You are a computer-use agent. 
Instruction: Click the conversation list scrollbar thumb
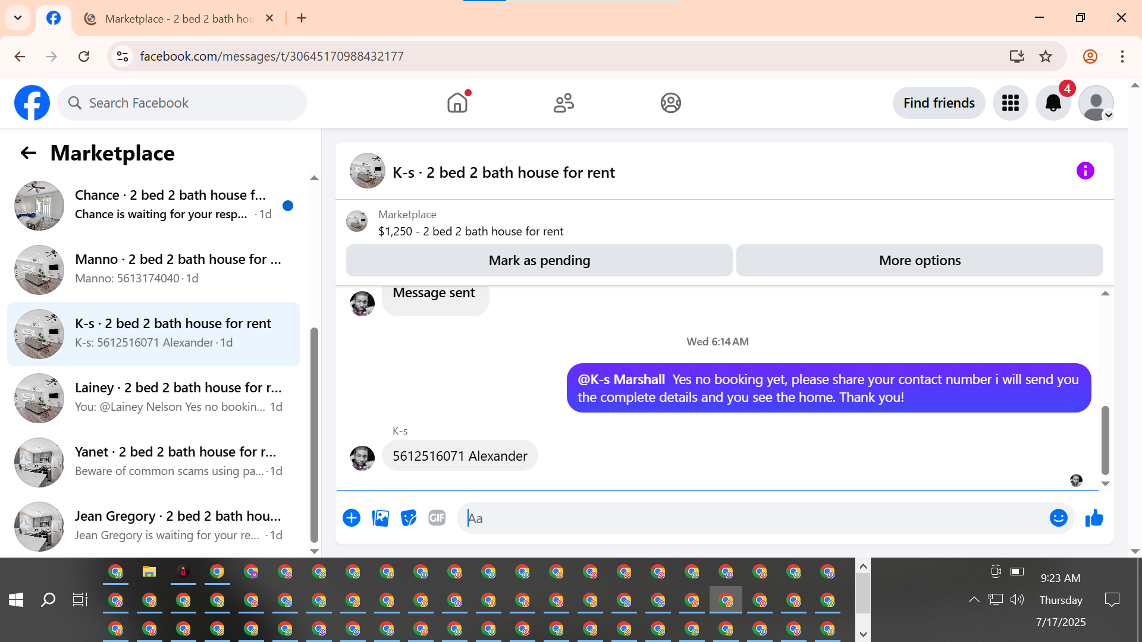coord(314,435)
